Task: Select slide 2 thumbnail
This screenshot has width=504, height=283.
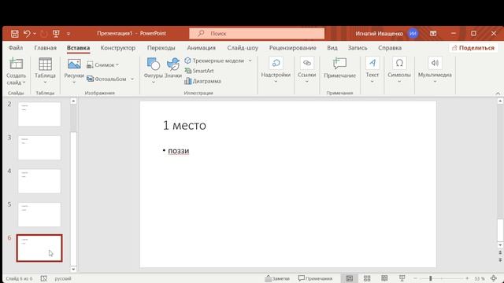Action: (x=39, y=114)
